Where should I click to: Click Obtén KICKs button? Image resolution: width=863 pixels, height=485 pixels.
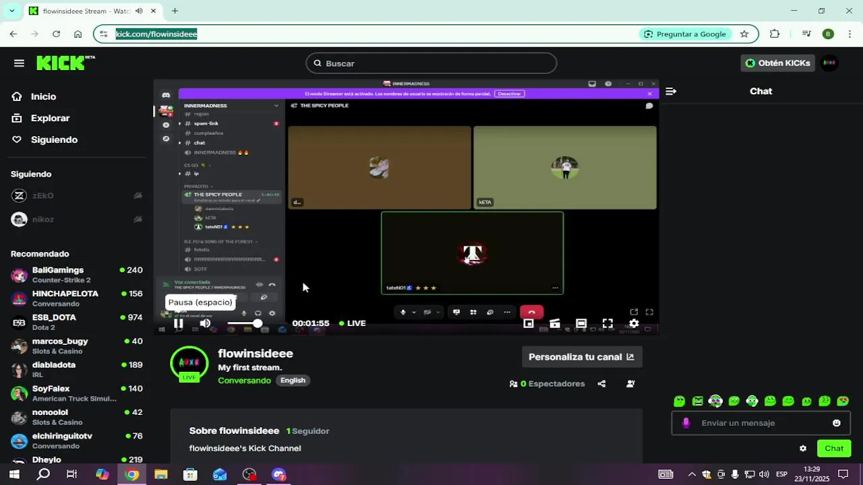[777, 63]
